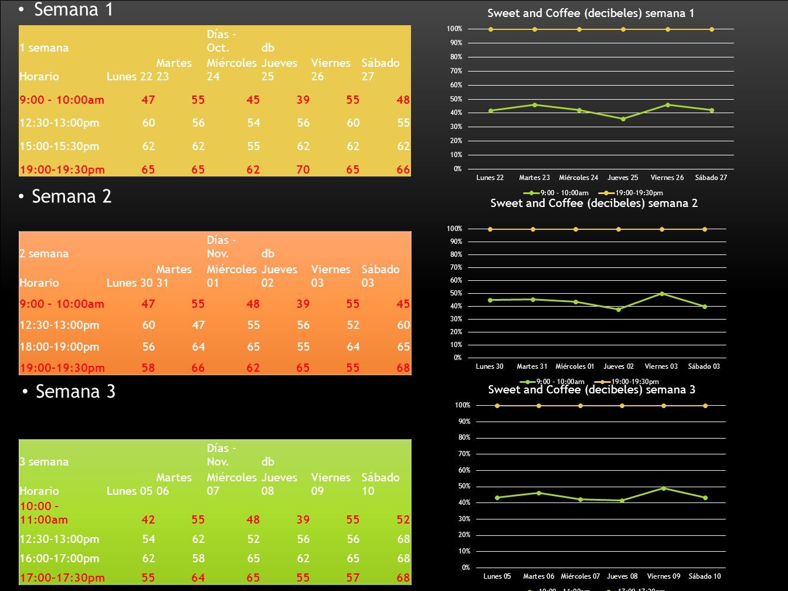Click the "2 semana" table header cell
This screenshot has height=591, width=788.
[x=44, y=253]
